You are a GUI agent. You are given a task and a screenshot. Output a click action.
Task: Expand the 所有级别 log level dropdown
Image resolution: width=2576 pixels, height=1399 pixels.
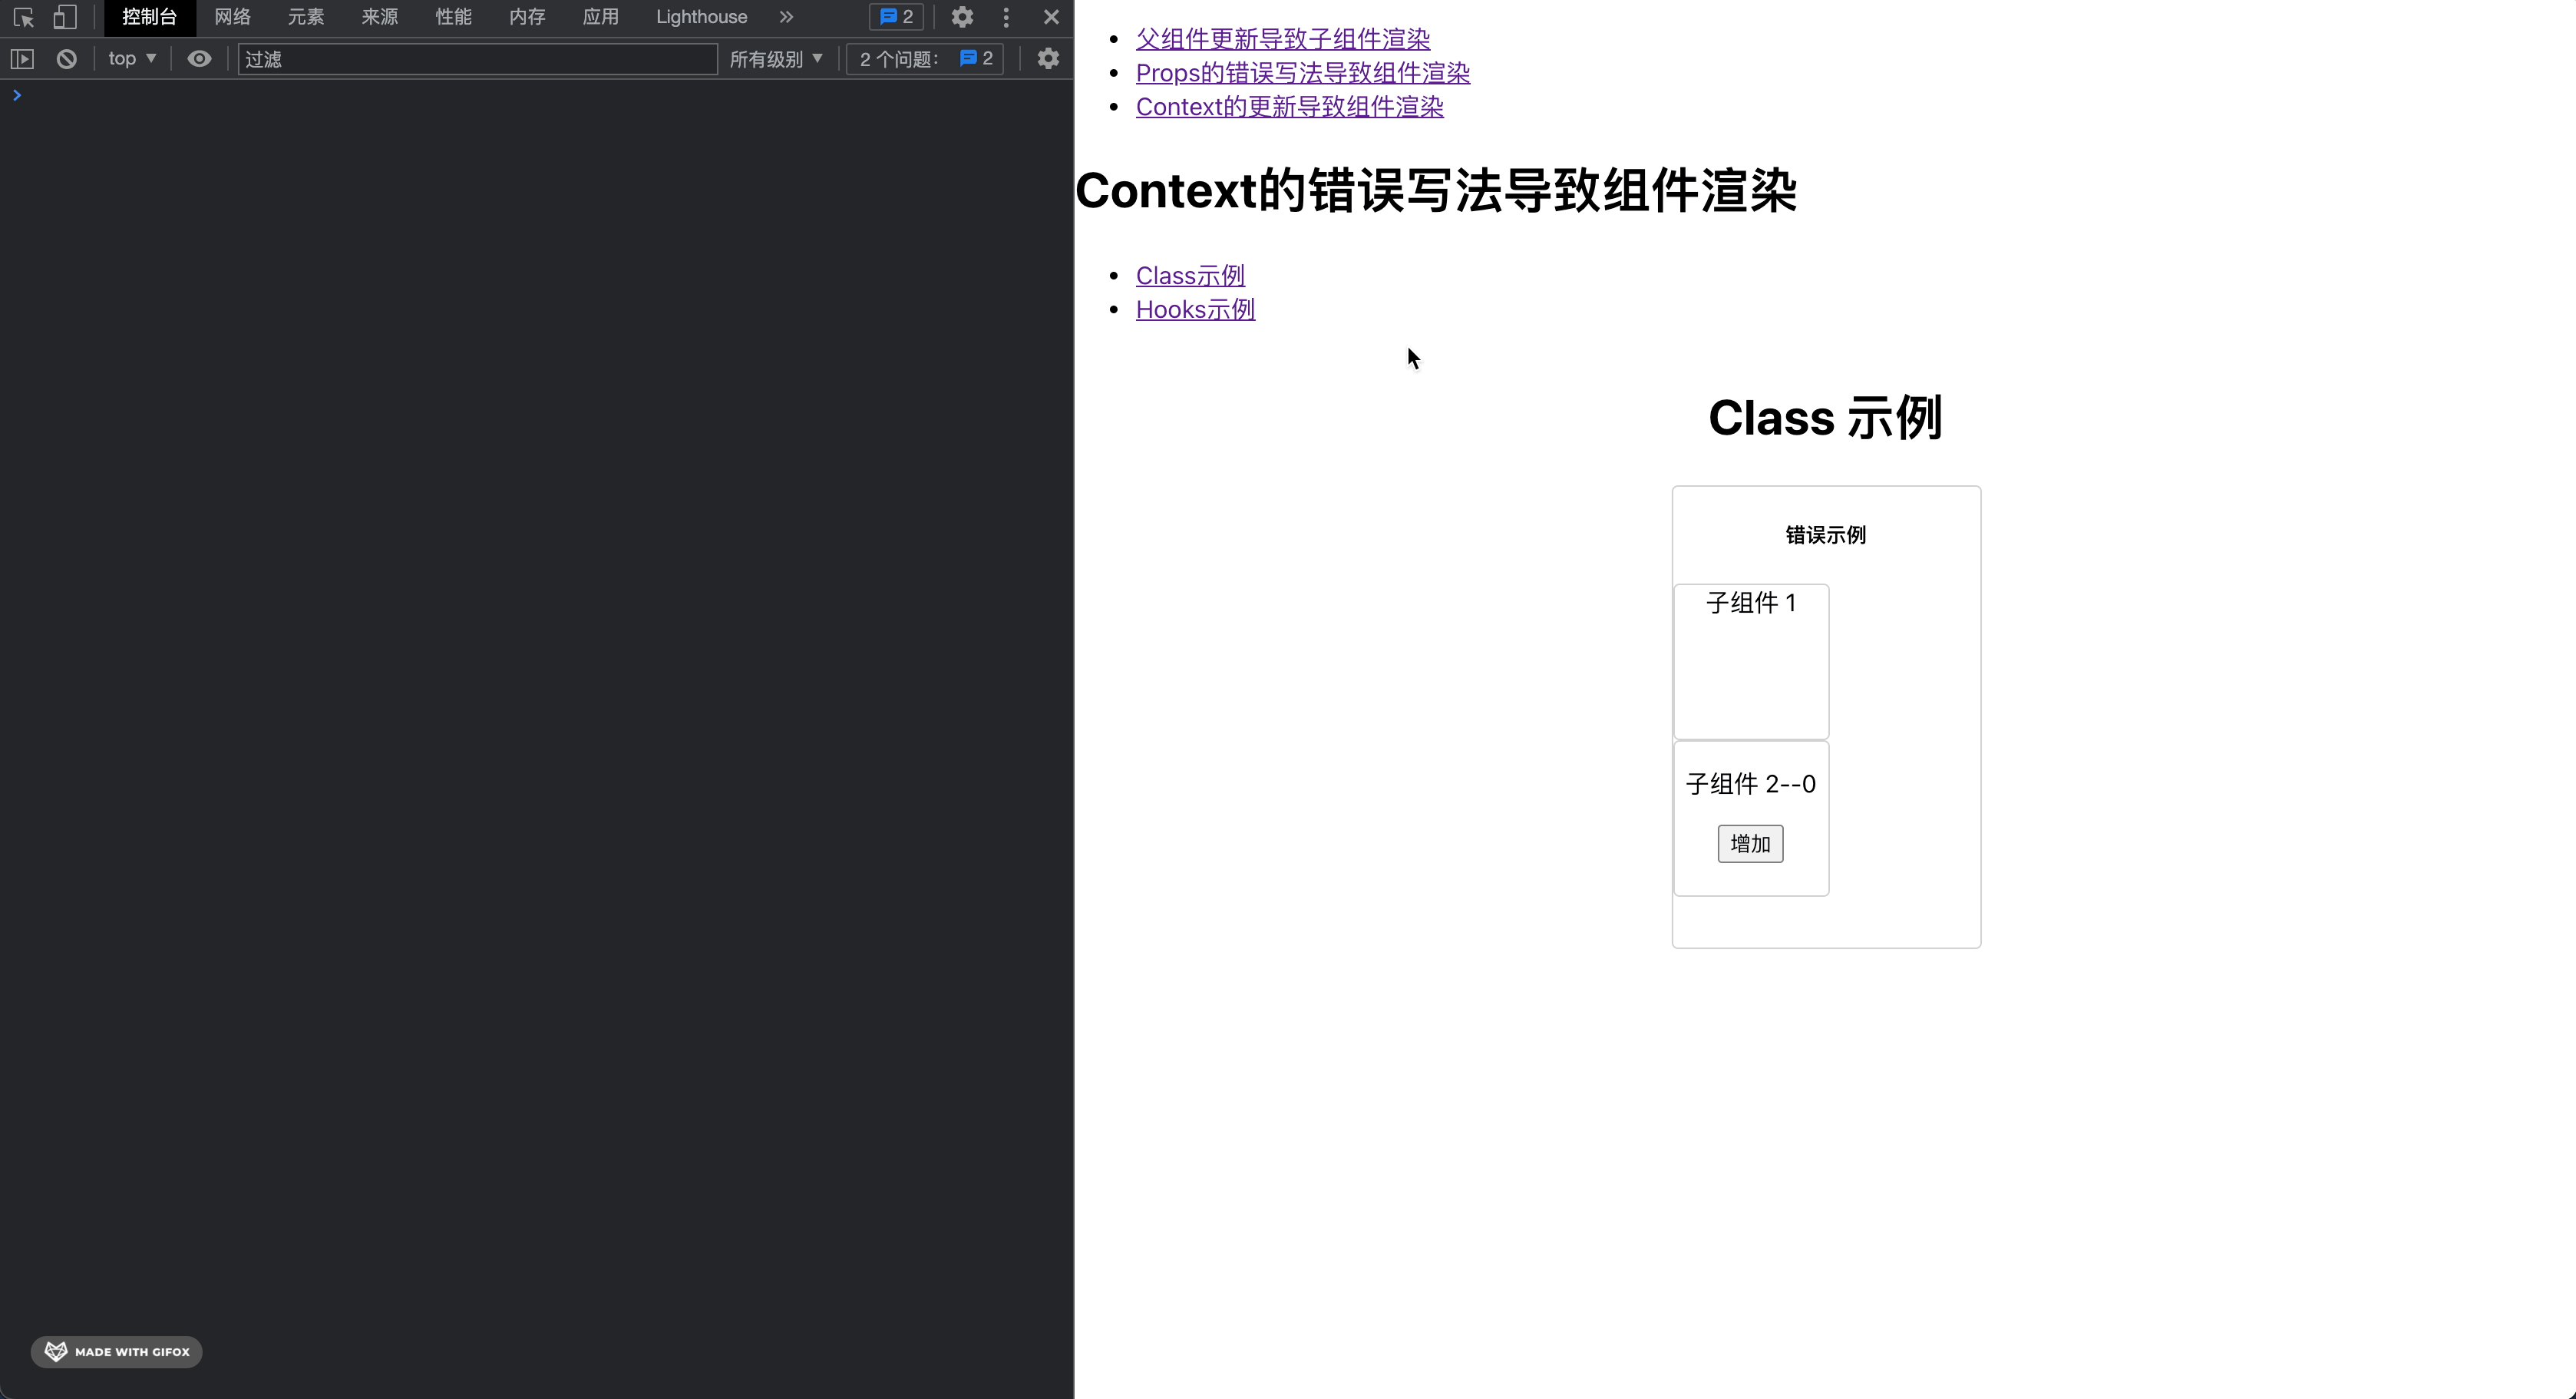coord(776,59)
